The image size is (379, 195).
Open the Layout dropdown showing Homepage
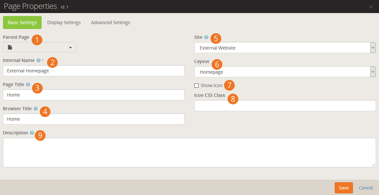[285, 72]
